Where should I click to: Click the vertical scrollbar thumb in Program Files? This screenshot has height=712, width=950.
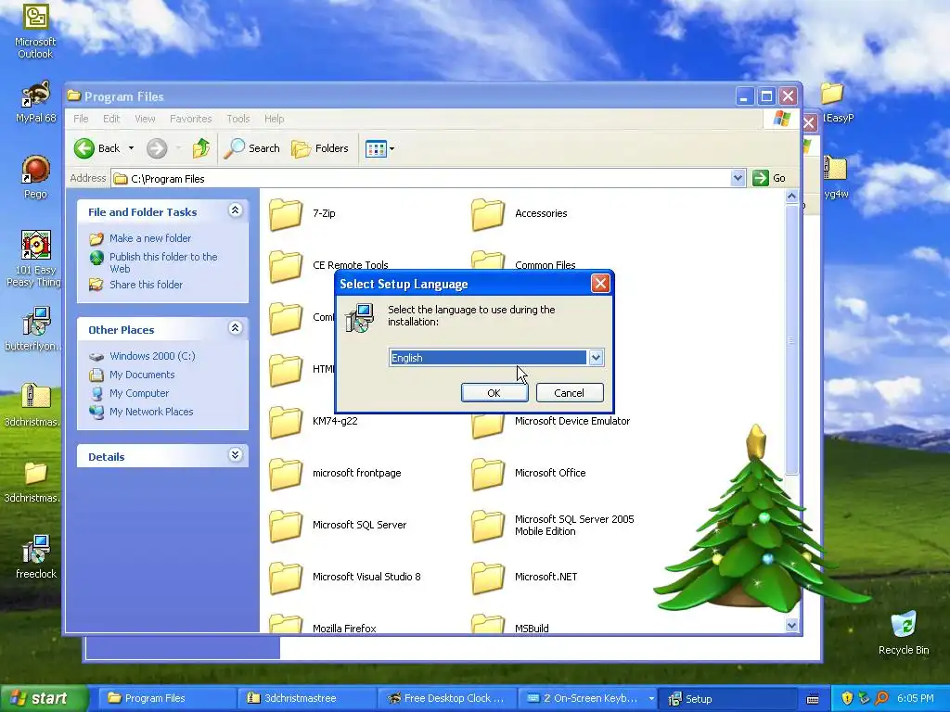[x=791, y=340]
